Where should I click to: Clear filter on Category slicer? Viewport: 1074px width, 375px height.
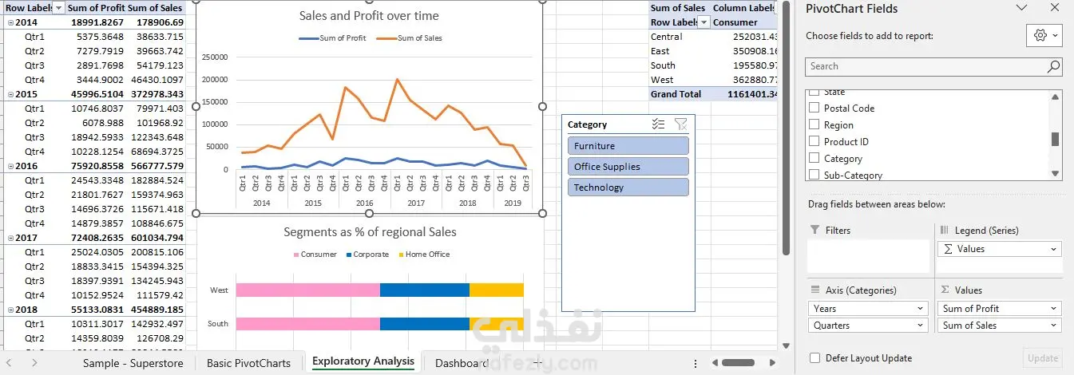tap(680, 124)
